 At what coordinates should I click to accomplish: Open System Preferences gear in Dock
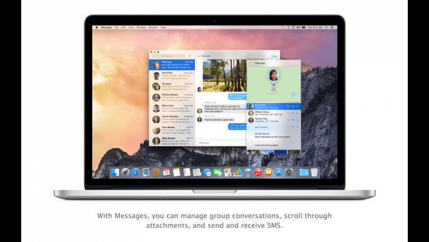(x=288, y=172)
